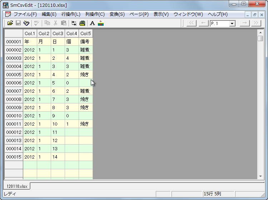Click empty Col.5 cell in row 000006
The height and width of the screenshot is (200, 268).
[86, 83]
